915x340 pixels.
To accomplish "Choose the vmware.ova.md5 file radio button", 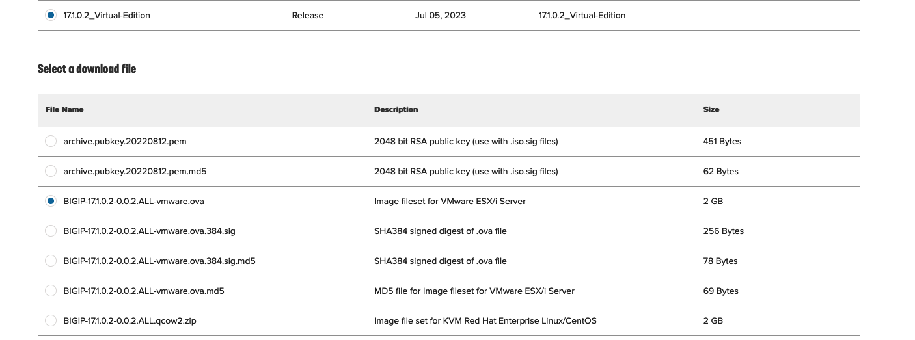I will (51, 291).
